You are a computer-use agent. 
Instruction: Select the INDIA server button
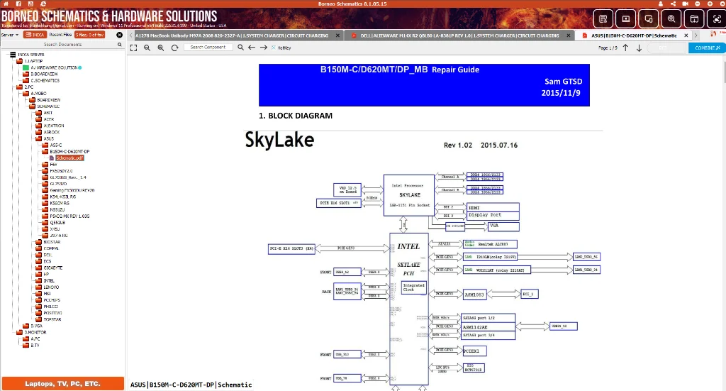coord(35,35)
